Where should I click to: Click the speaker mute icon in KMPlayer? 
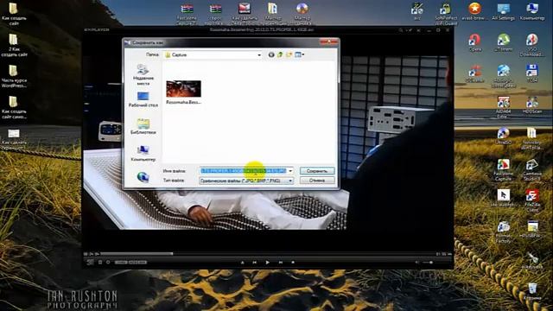click(x=416, y=263)
